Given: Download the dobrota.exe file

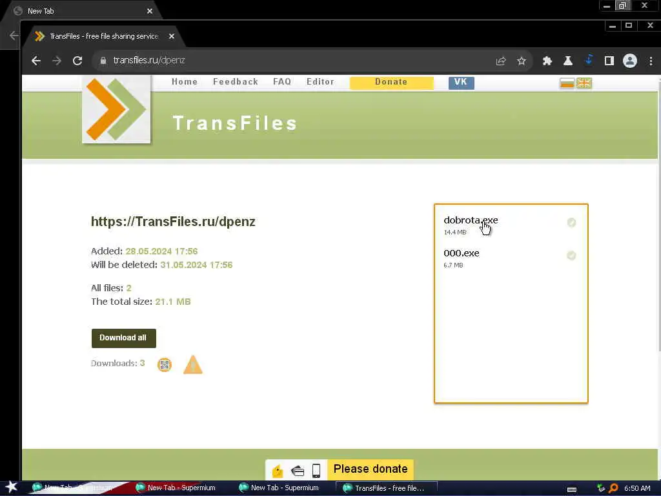Looking at the screenshot, I should click(471, 220).
